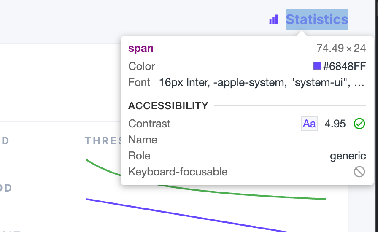Image resolution: width=378 pixels, height=232 pixels.
Task: Click the Keyboard-focusable not-allowed icon
Action: point(359,172)
